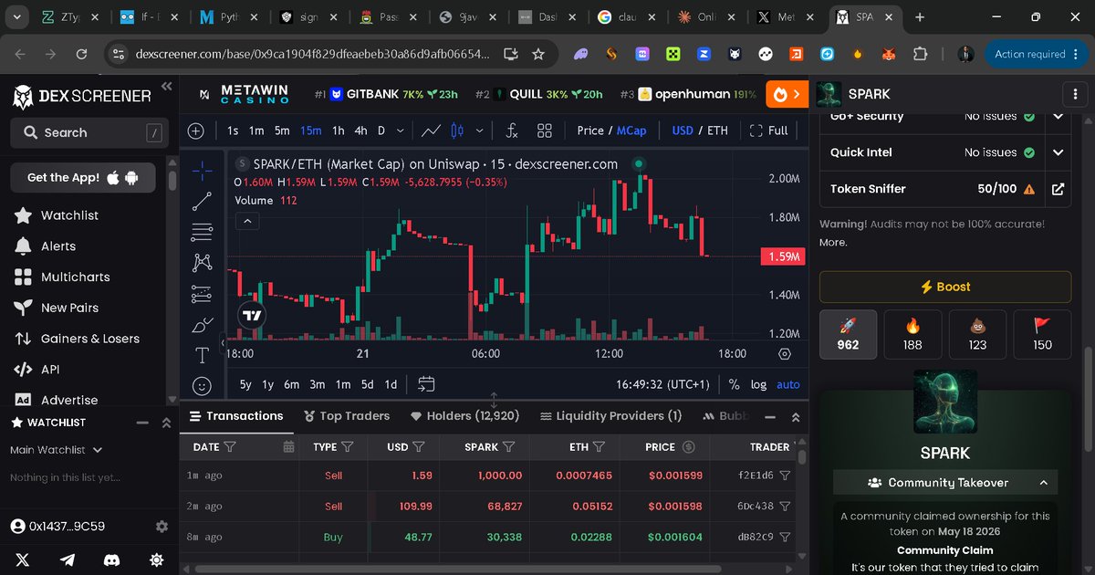The image size is (1095, 575).
Task: Collapse the chart indicator legend
Action: pyautogui.click(x=247, y=221)
